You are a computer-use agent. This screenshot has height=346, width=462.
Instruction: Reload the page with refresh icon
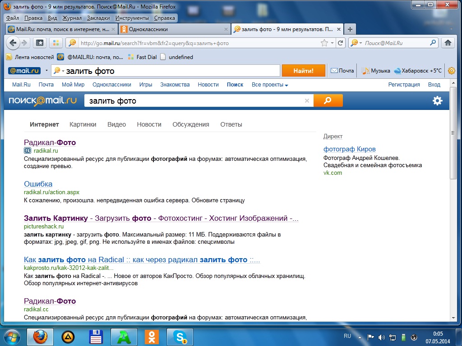point(340,43)
